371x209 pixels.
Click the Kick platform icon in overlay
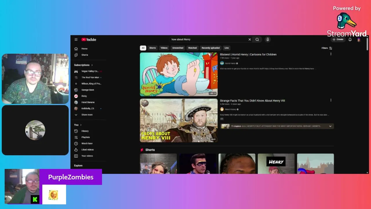point(35,199)
